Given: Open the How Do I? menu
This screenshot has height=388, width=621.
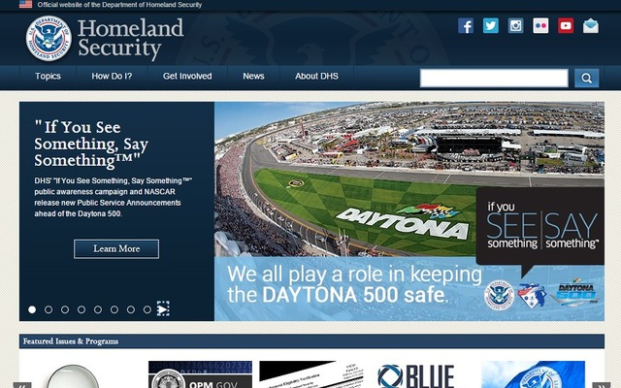Looking at the screenshot, I should 112,77.
